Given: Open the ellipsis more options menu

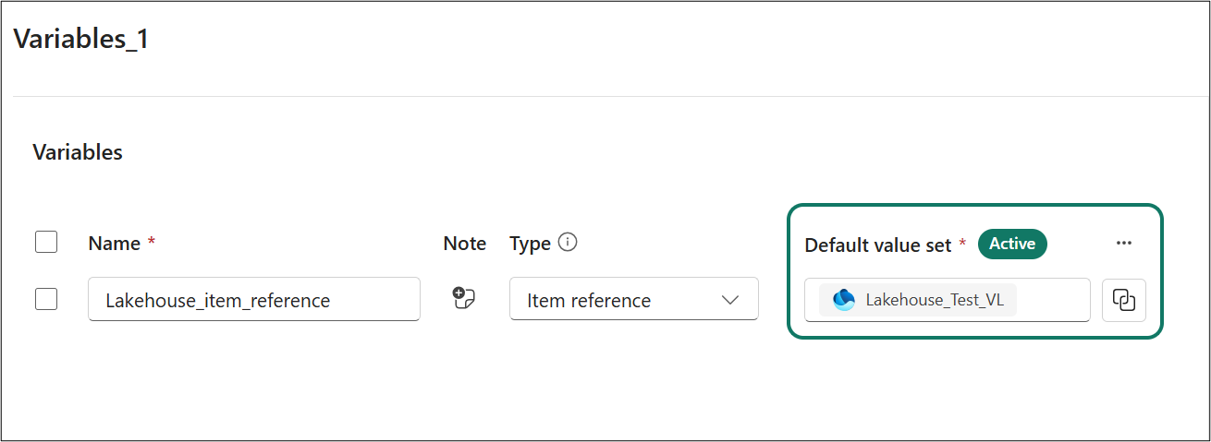Looking at the screenshot, I should click(x=1124, y=243).
